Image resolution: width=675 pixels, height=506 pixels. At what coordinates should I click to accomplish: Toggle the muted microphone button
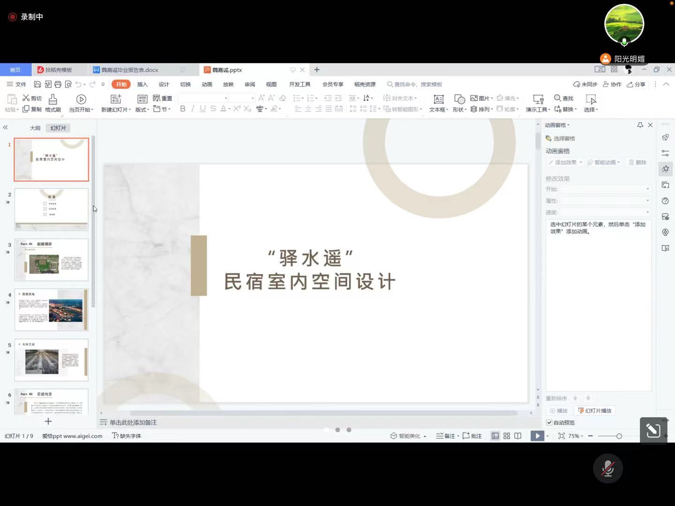tap(607, 469)
